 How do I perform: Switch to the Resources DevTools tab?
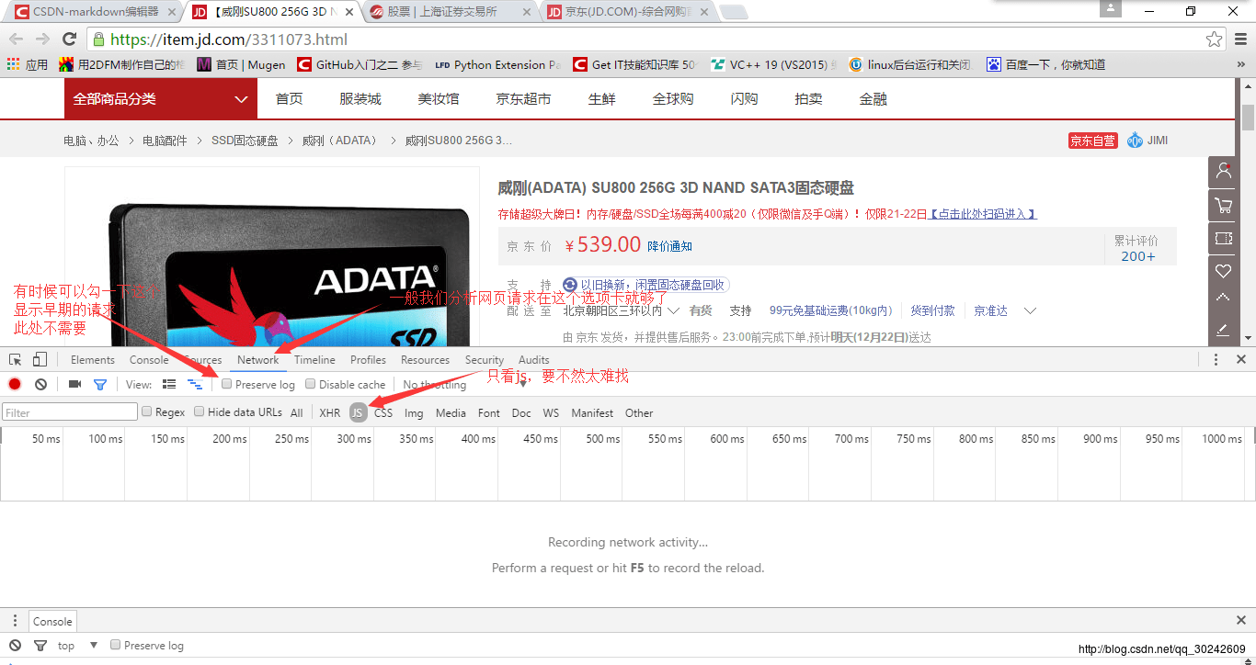(425, 360)
